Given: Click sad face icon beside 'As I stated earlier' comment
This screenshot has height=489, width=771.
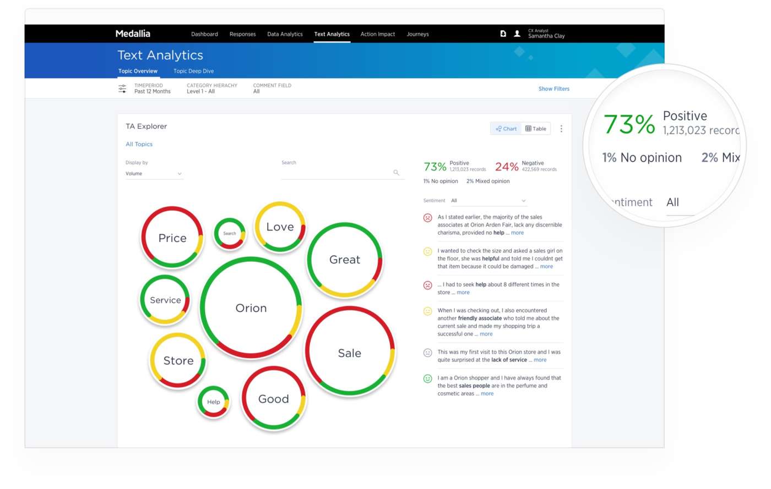Looking at the screenshot, I should coord(427,218).
